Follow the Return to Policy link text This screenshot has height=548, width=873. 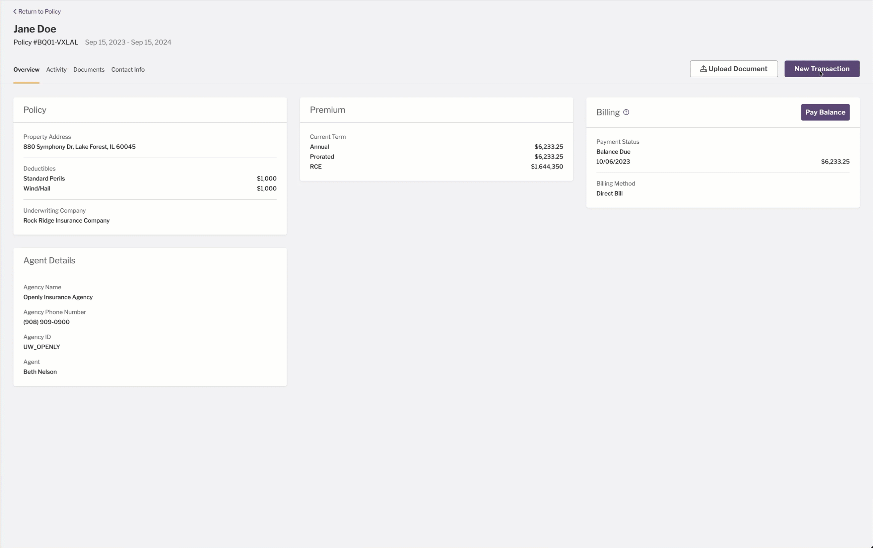pyautogui.click(x=39, y=12)
